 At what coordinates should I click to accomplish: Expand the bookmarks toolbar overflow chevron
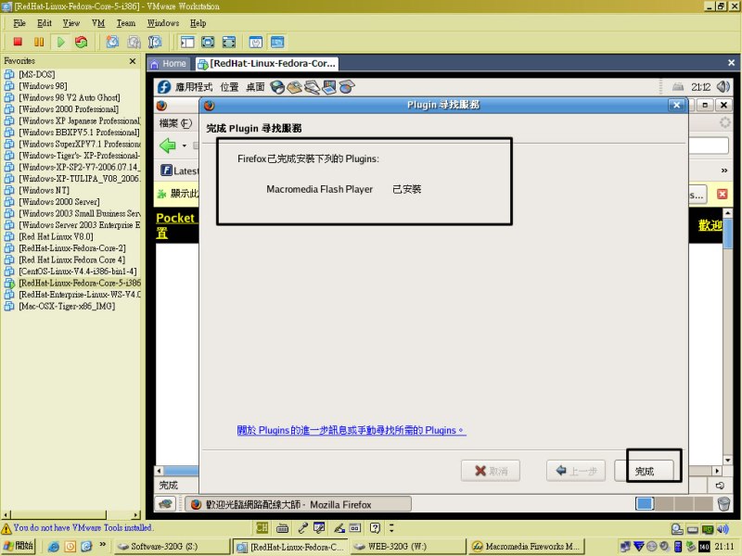pyautogui.click(x=724, y=171)
